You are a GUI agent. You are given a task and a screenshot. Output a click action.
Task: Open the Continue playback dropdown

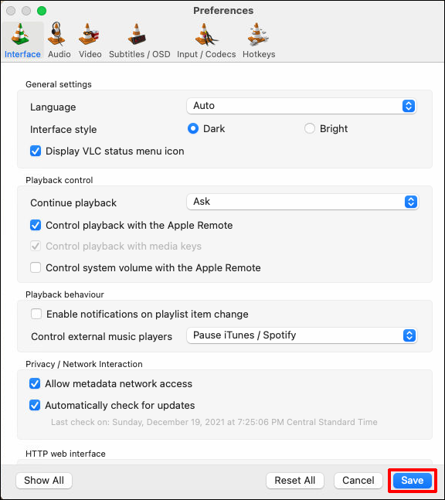pyautogui.click(x=303, y=202)
